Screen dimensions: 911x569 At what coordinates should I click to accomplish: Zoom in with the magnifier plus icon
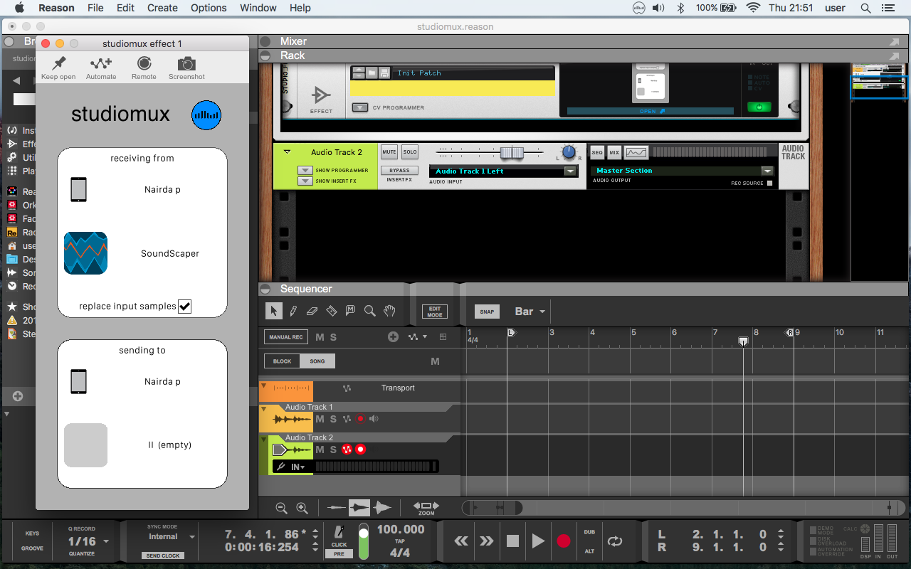pos(302,508)
